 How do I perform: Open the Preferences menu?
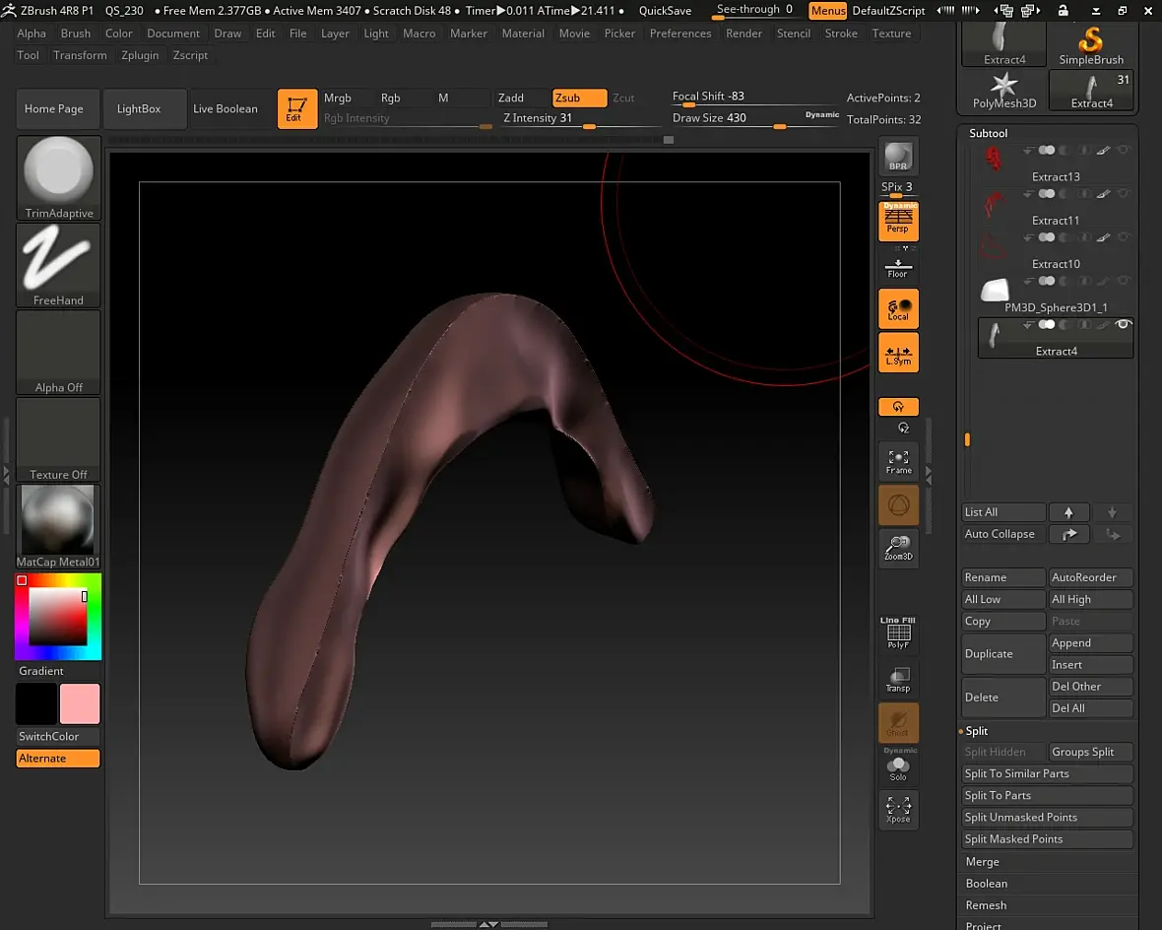coord(679,33)
